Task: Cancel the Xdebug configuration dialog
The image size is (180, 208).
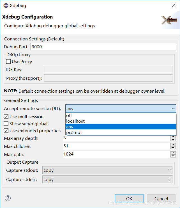Action: (x=161, y=198)
